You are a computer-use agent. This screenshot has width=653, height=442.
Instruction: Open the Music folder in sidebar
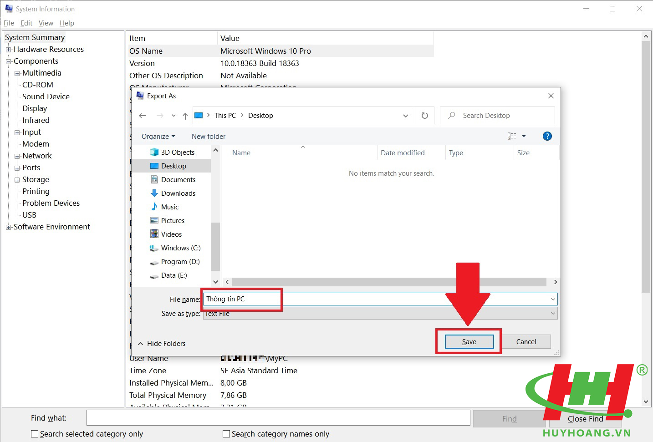[x=169, y=207]
